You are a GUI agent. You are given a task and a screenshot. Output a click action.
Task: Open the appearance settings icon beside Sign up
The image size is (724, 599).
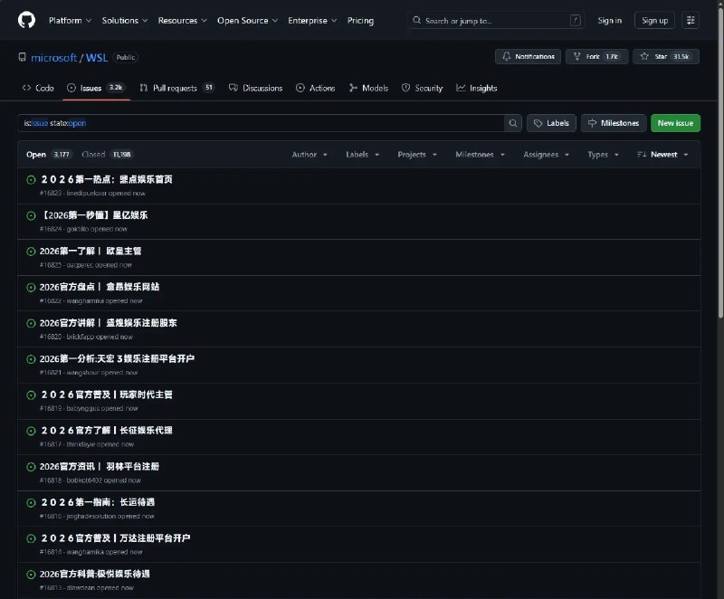(x=691, y=20)
